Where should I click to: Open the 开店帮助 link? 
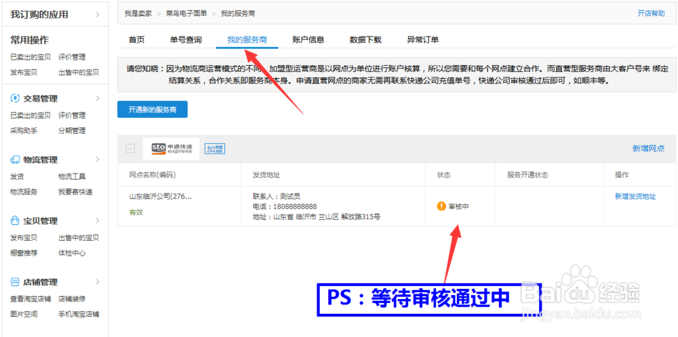click(x=651, y=14)
